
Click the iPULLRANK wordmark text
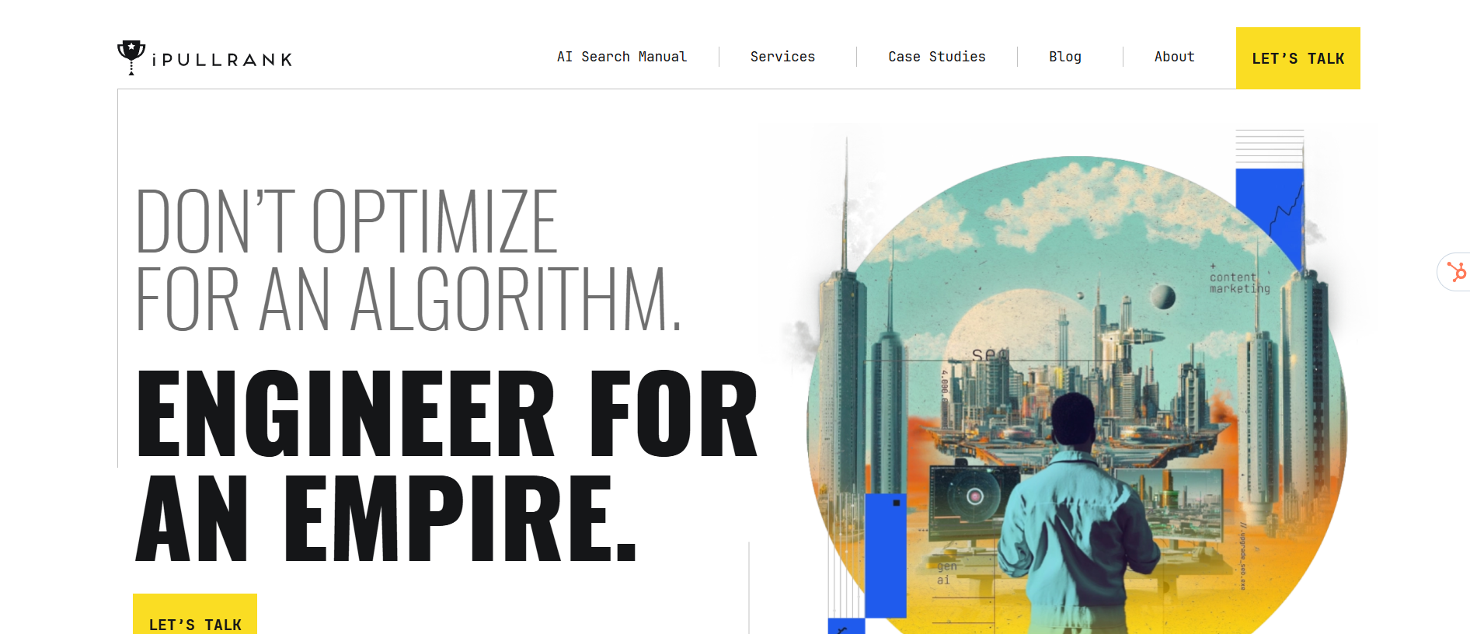coord(222,60)
